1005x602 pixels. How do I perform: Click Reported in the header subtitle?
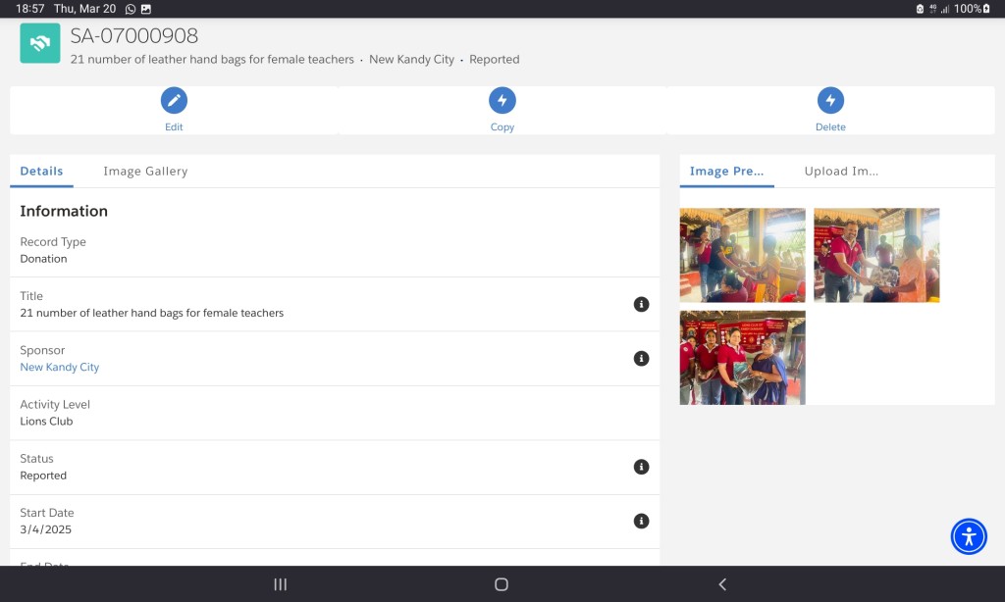pyautogui.click(x=495, y=60)
